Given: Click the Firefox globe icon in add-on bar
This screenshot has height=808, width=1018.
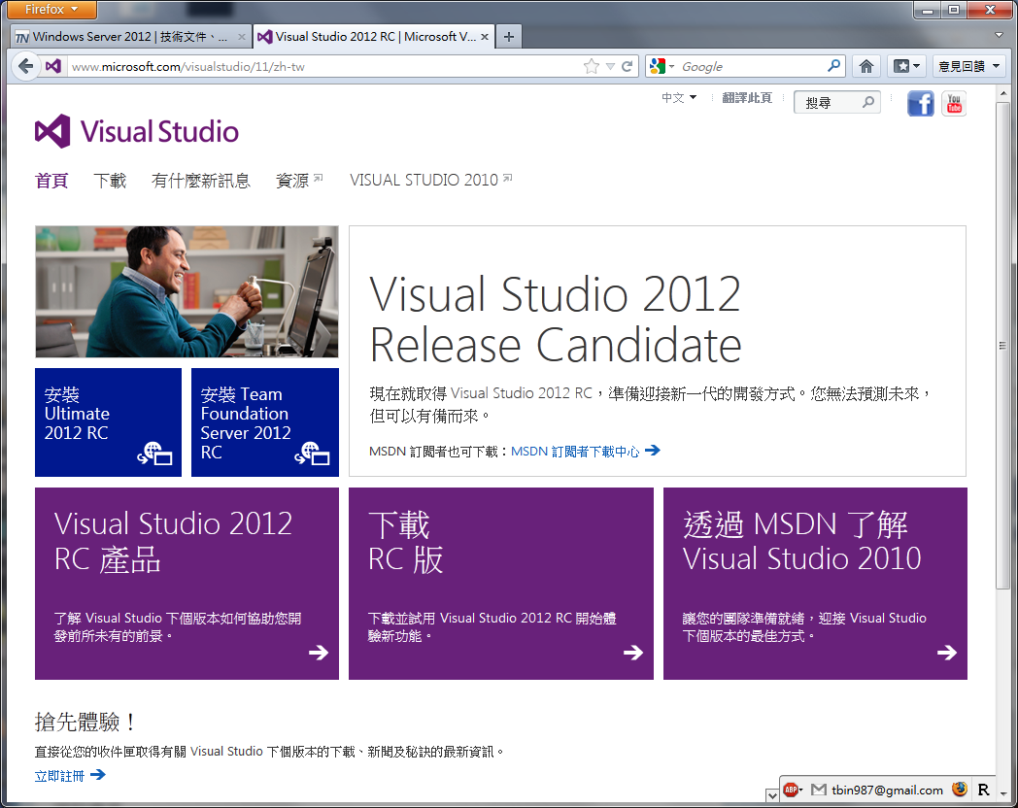Looking at the screenshot, I should [960, 790].
